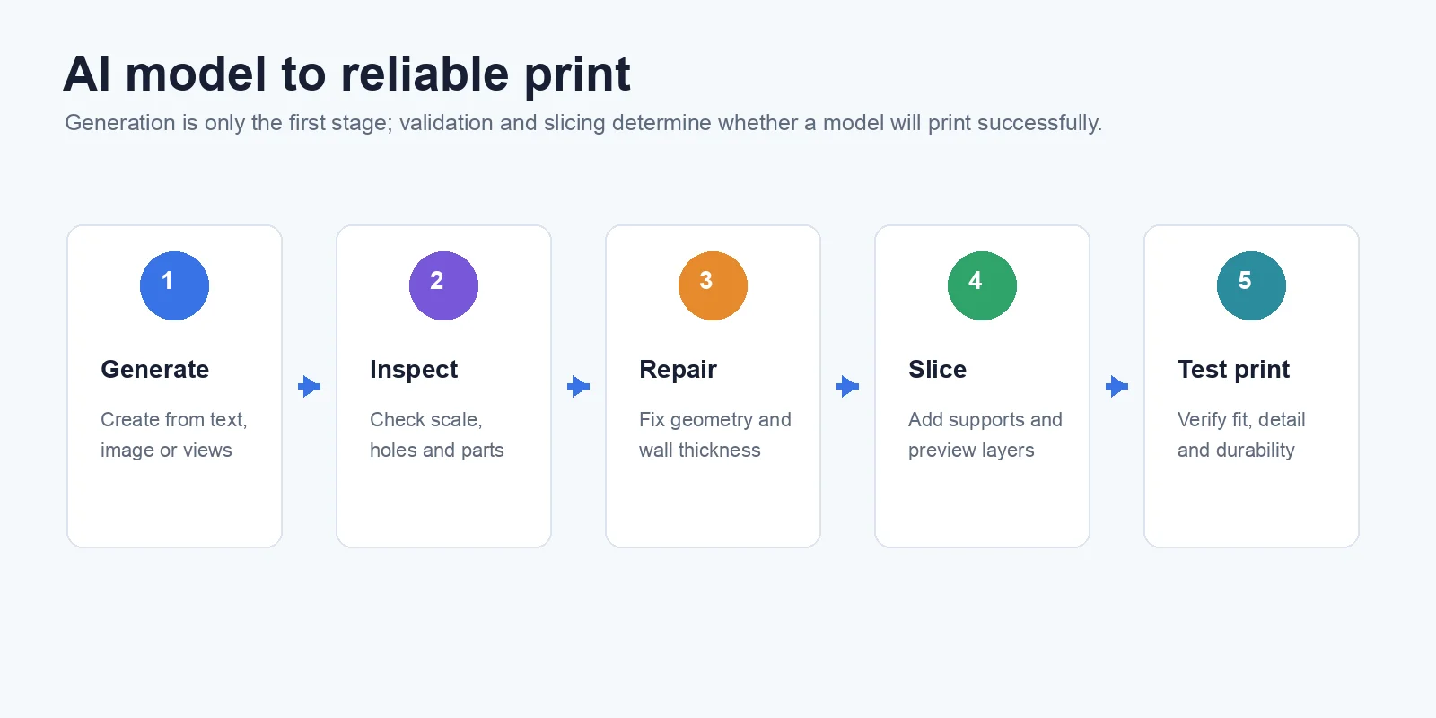Click the green step 4 circle
Screen dimensions: 1436x718
[982, 285]
